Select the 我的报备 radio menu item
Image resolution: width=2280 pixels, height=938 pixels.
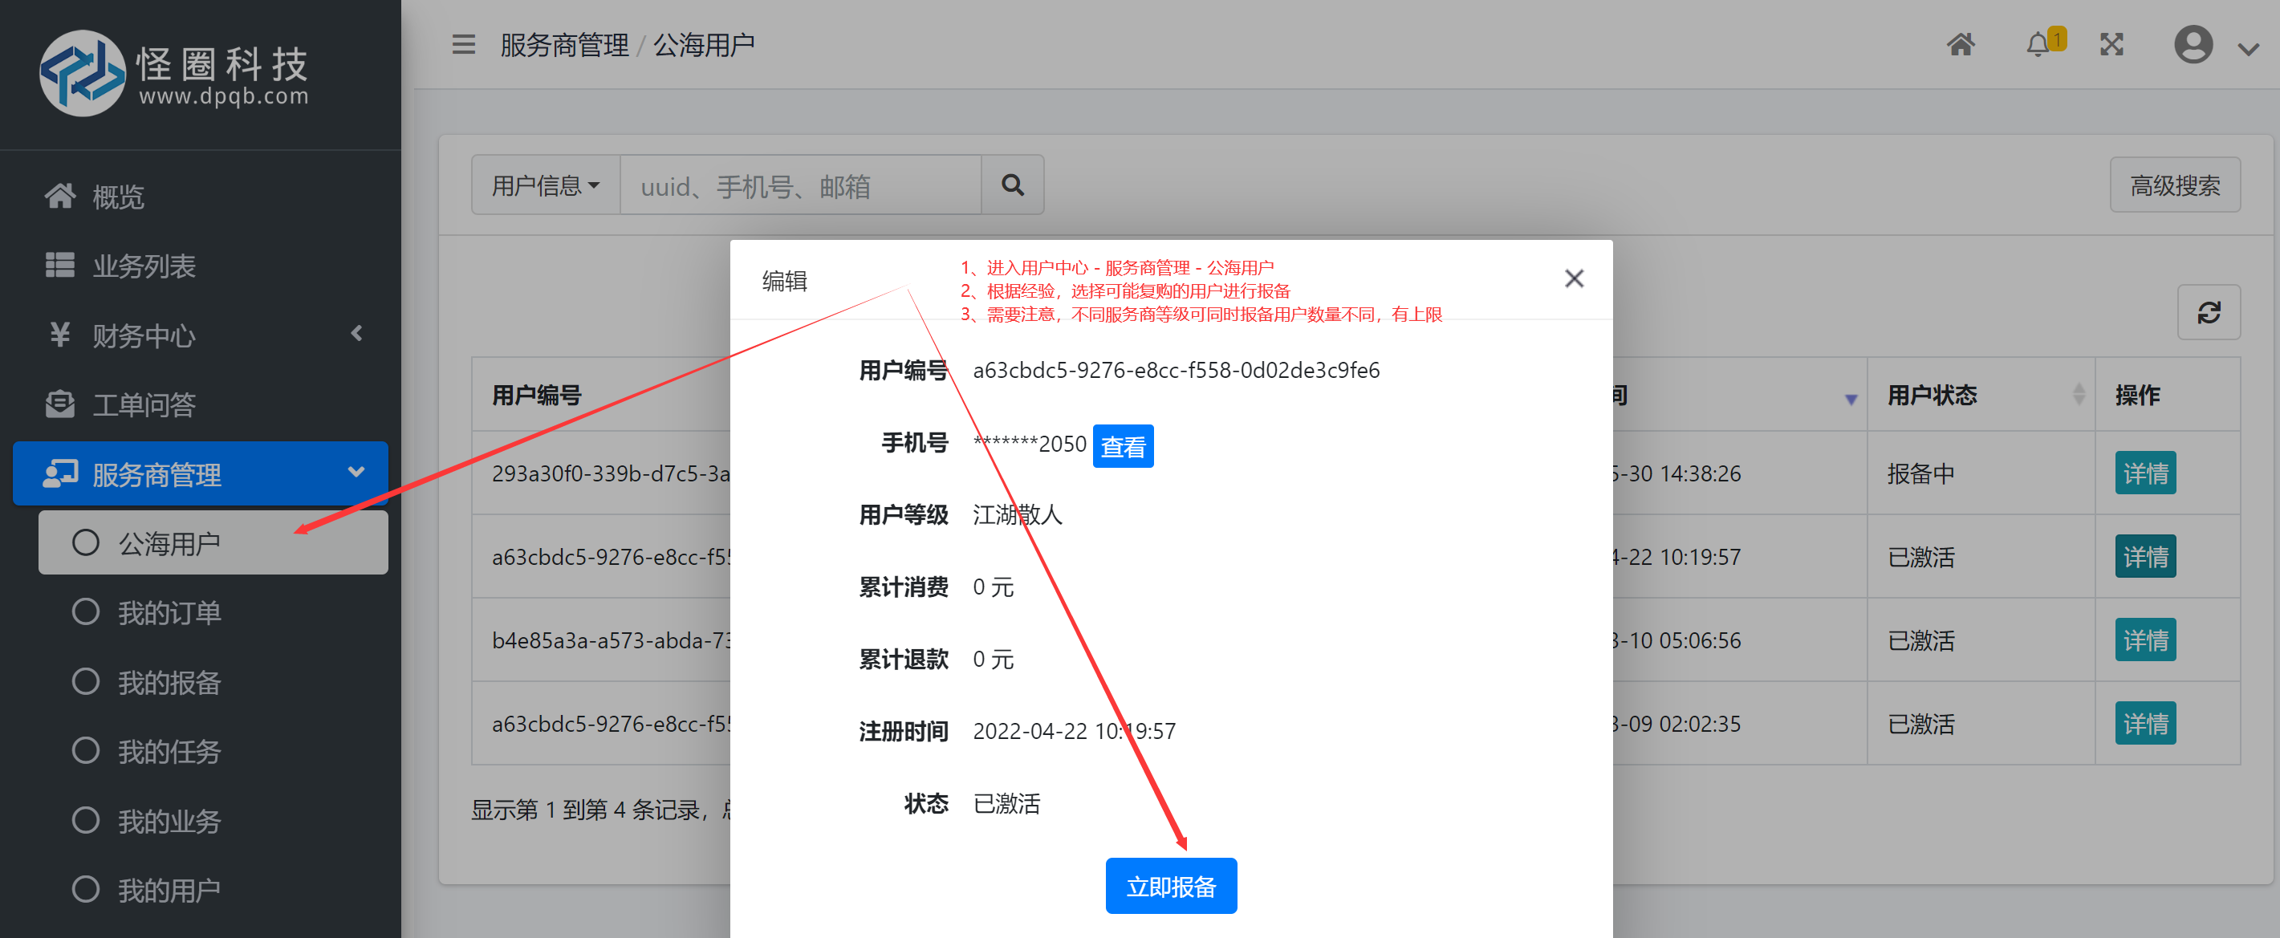169,682
